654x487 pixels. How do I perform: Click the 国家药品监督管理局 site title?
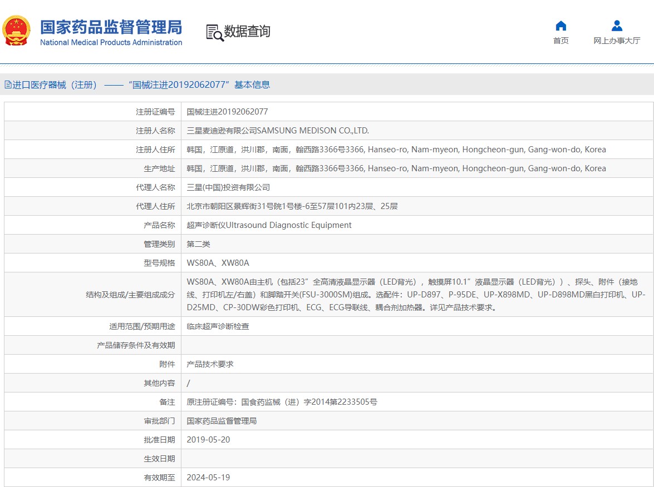[x=111, y=27]
